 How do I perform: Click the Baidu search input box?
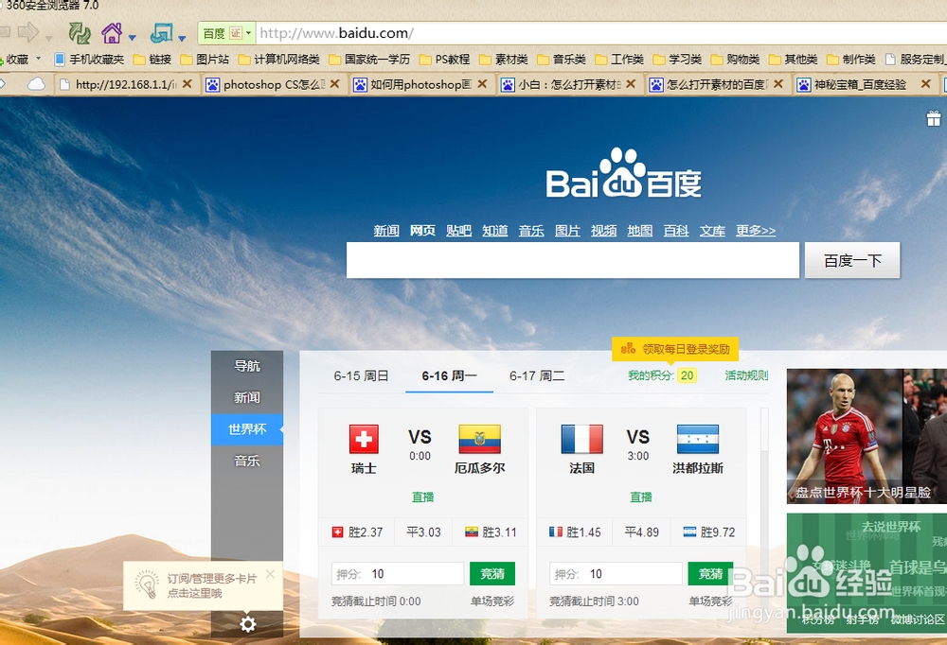(x=573, y=260)
